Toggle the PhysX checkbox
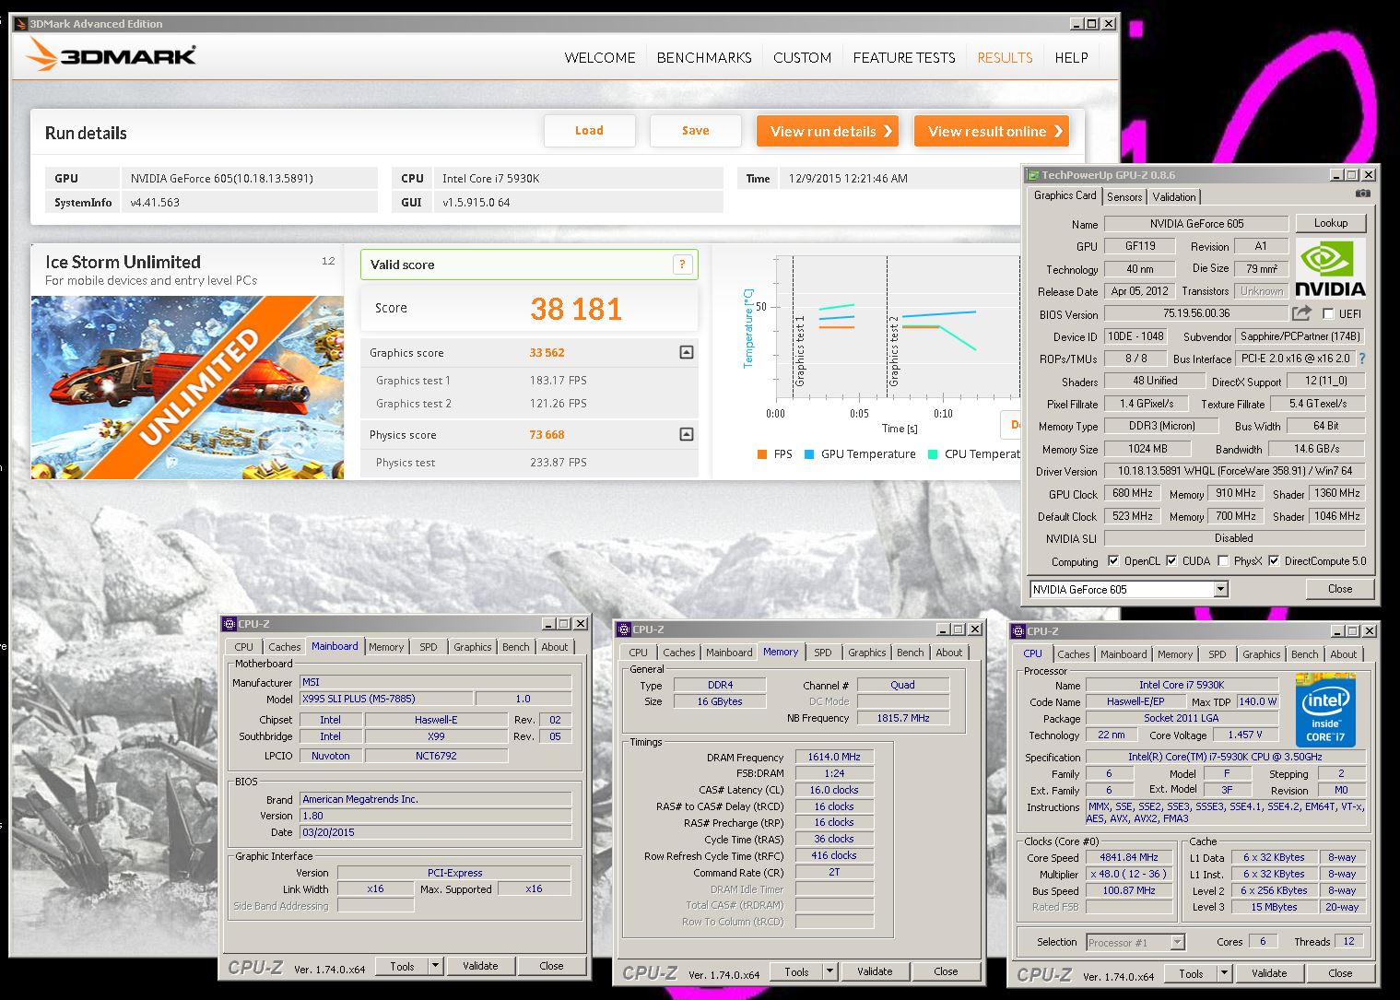Screen dimensions: 1400x1000 click(x=1223, y=560)
